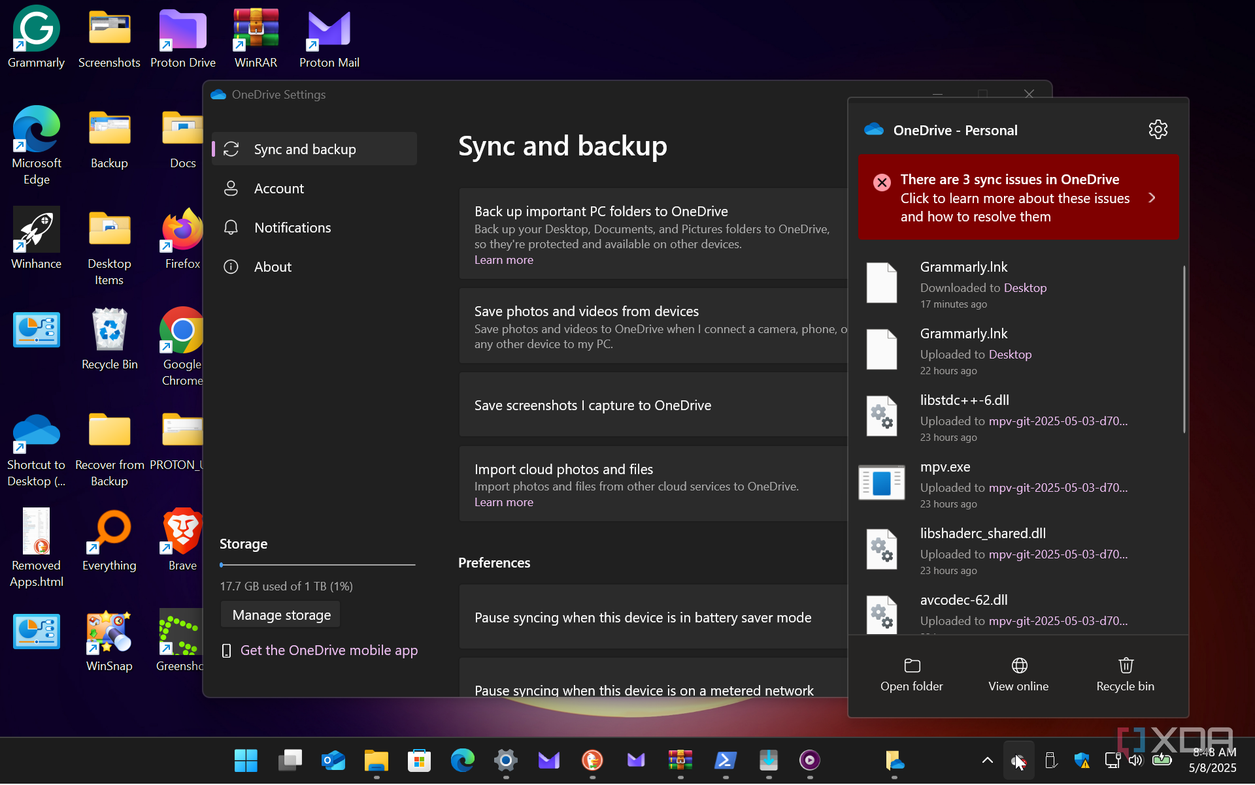Select downloaded Grammarly.lnk file entry
The height and width of the screenshot is (785, 1255).
click(1018, 283)
